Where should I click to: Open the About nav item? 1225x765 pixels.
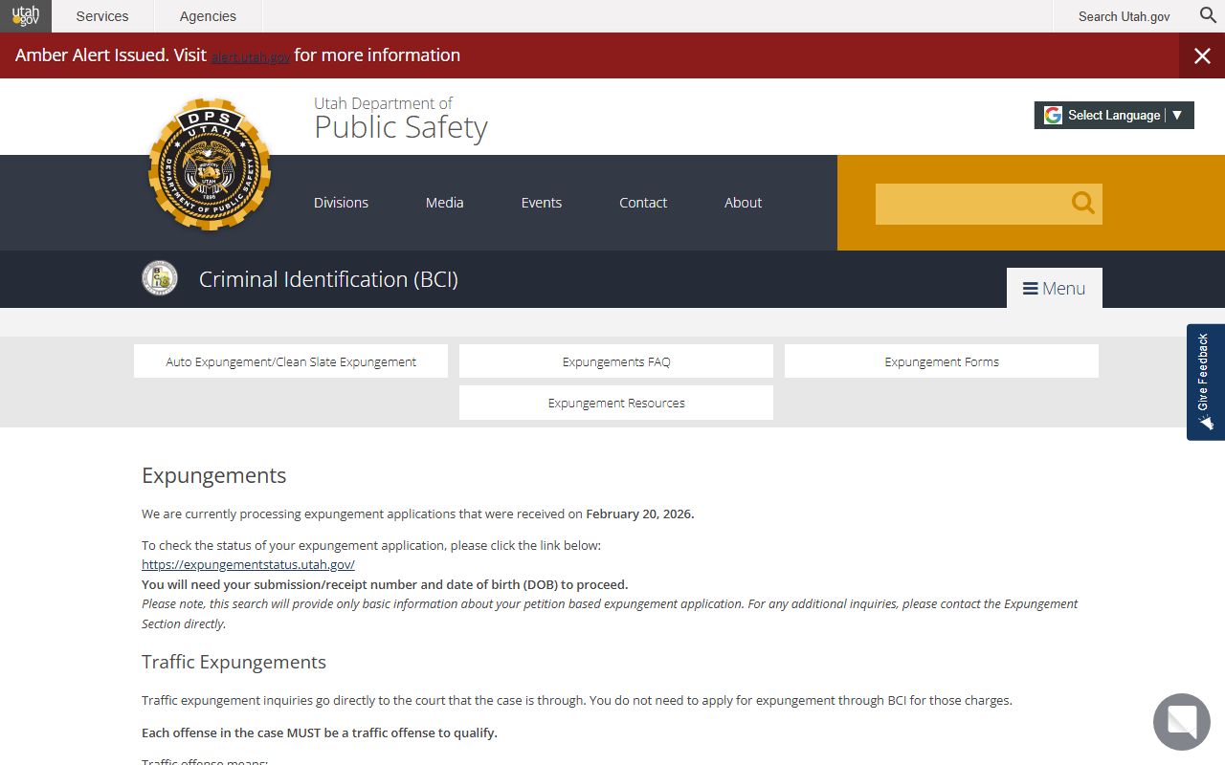click(x=743, y=203)
